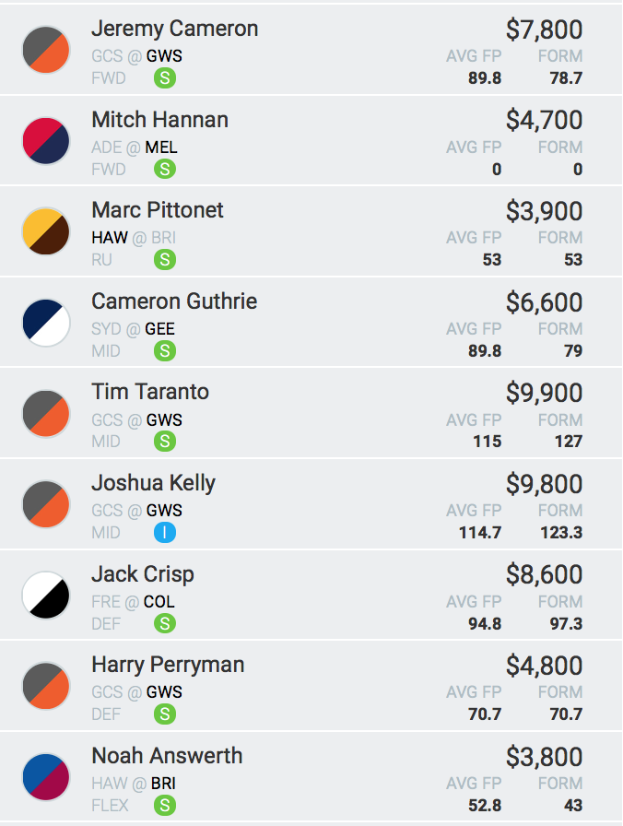Click Jack Crisp's black-white Collingwood logo
The image size is (623, 826).
coord(46,596)
